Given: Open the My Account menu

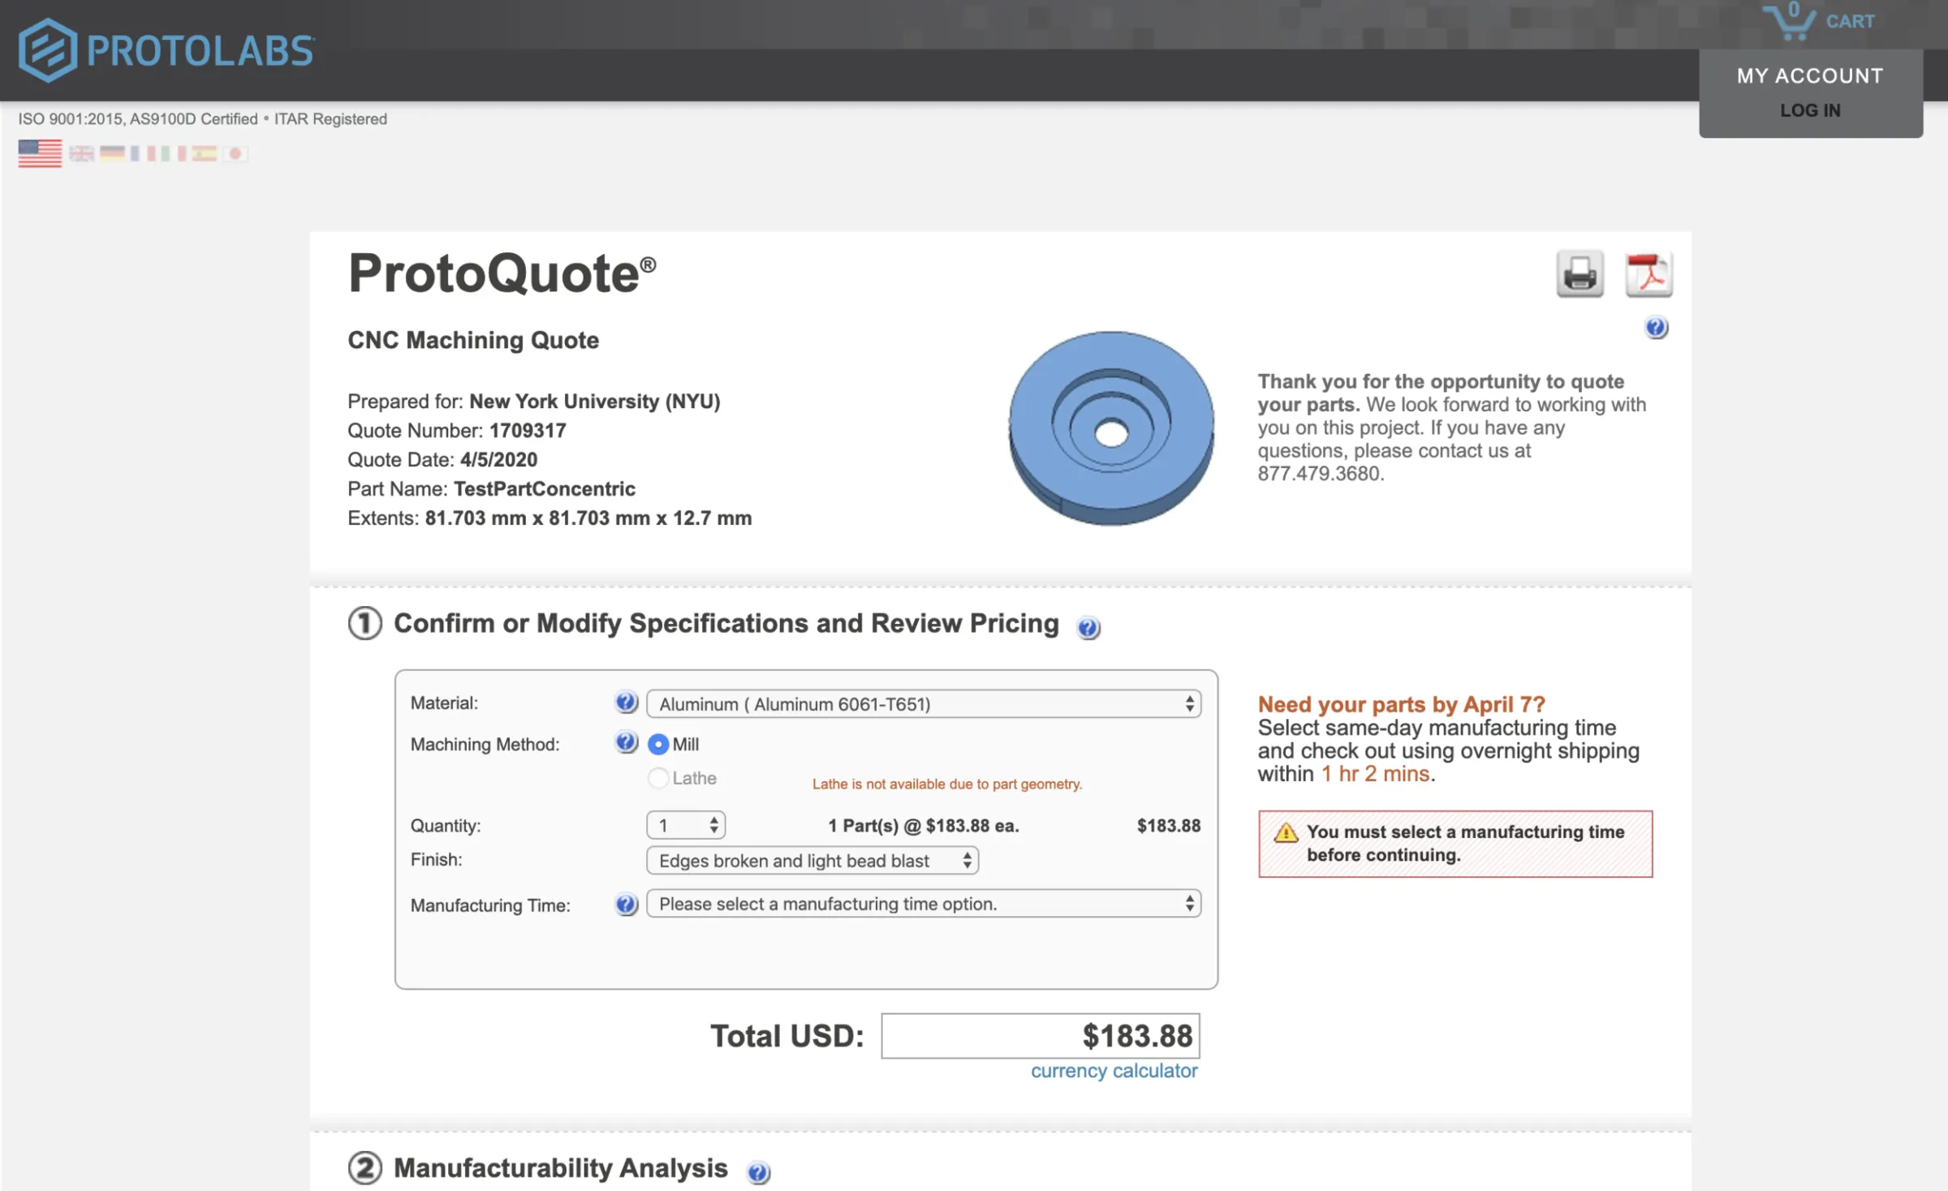Looking at the screenshot, I should (1810, 75).
